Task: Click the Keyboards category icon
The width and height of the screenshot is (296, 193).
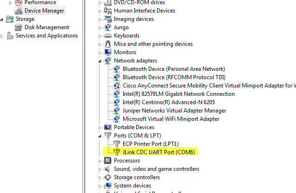Action: pyautogui.click(x=108, y=36)
